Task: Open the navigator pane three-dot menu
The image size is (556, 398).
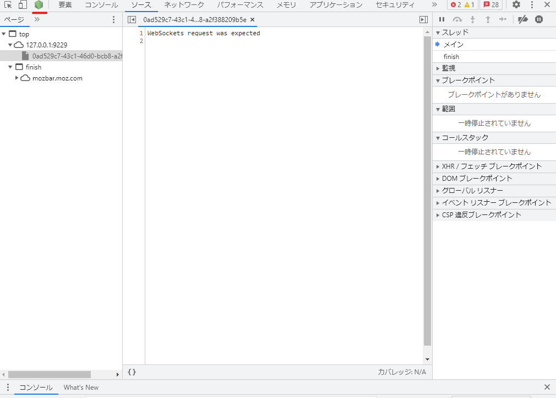Action: click(x=113, y=19)
